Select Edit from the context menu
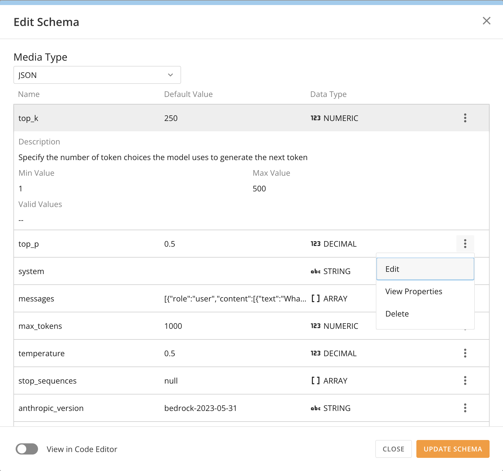 click(425, 269)
